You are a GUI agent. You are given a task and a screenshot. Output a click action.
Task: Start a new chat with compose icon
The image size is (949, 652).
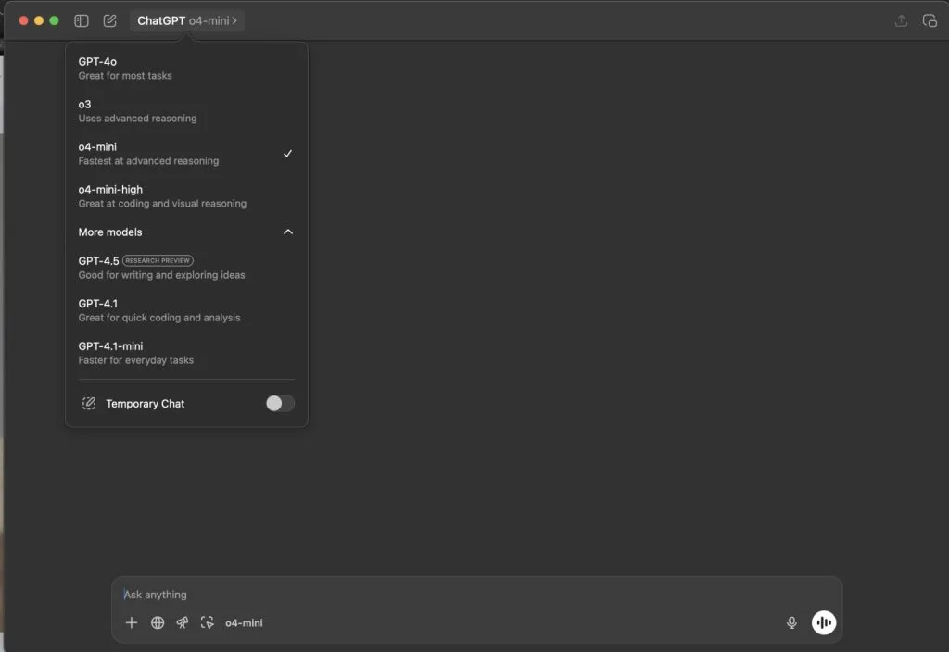tap(109, 20)
